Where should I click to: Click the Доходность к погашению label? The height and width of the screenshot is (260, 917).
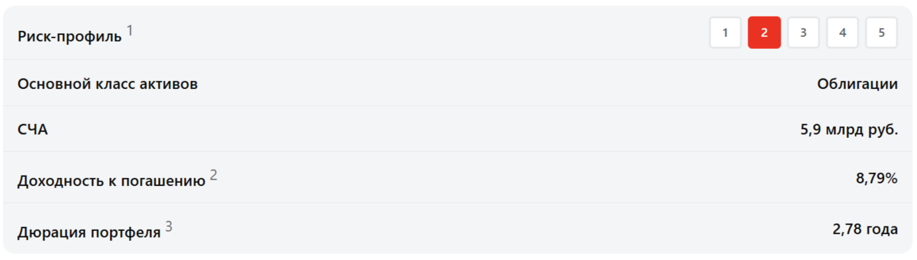pos(111,181)
